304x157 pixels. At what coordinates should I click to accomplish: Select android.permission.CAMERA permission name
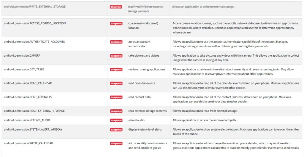pos(22,55)
